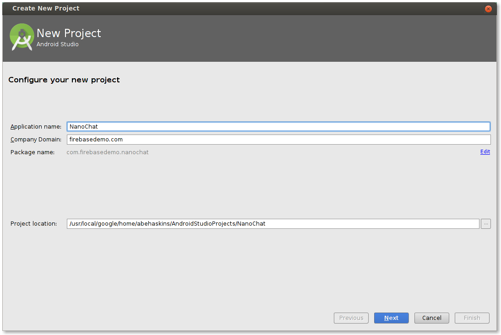This screenshot has width=501, height=335.
Task: Edit the package name via Edit link
Action: coord(485,151)
